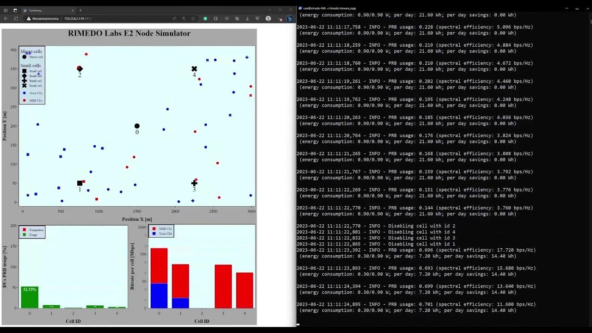Open a new browser tab

click(80, 10)
